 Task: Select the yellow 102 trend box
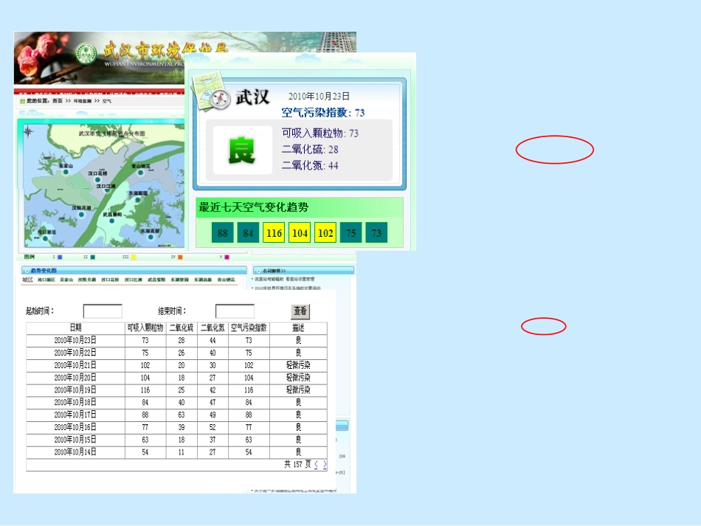pos(325,233)
